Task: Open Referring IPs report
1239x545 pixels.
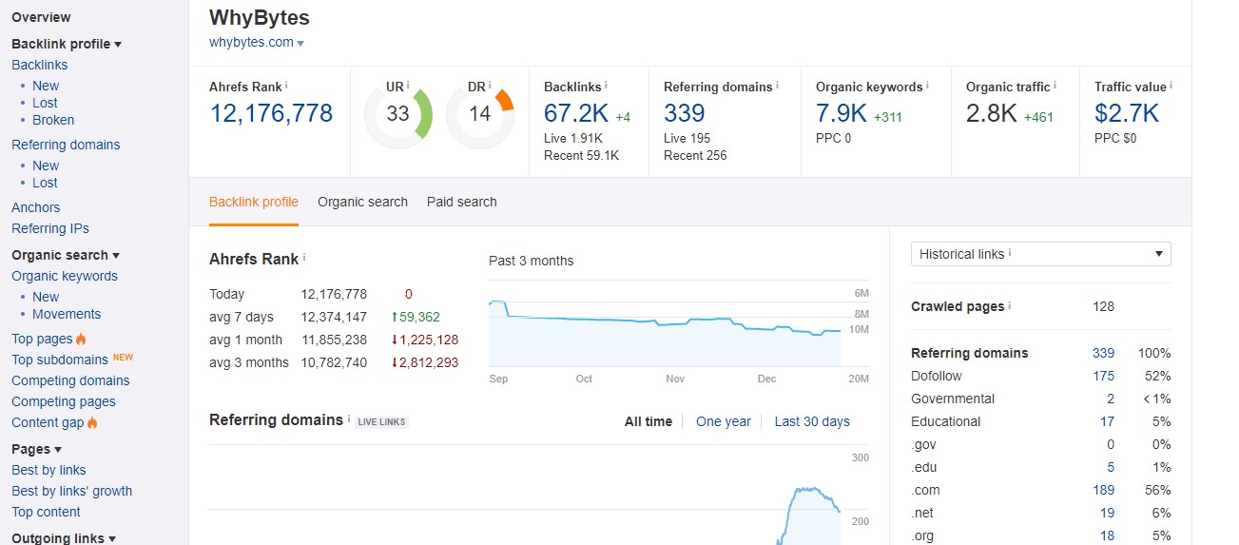Action: (x=50, y=228)
